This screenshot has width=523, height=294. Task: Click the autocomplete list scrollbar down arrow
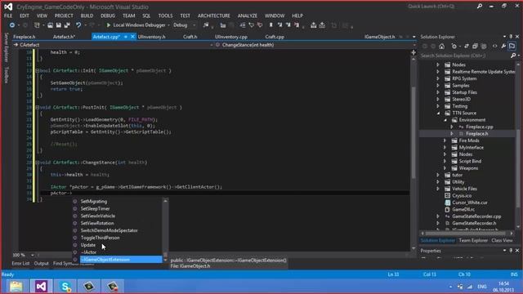[x=165, y=260]
